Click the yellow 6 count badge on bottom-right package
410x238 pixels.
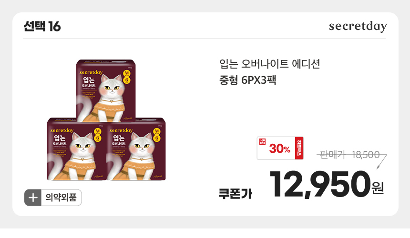pos(157,138)
